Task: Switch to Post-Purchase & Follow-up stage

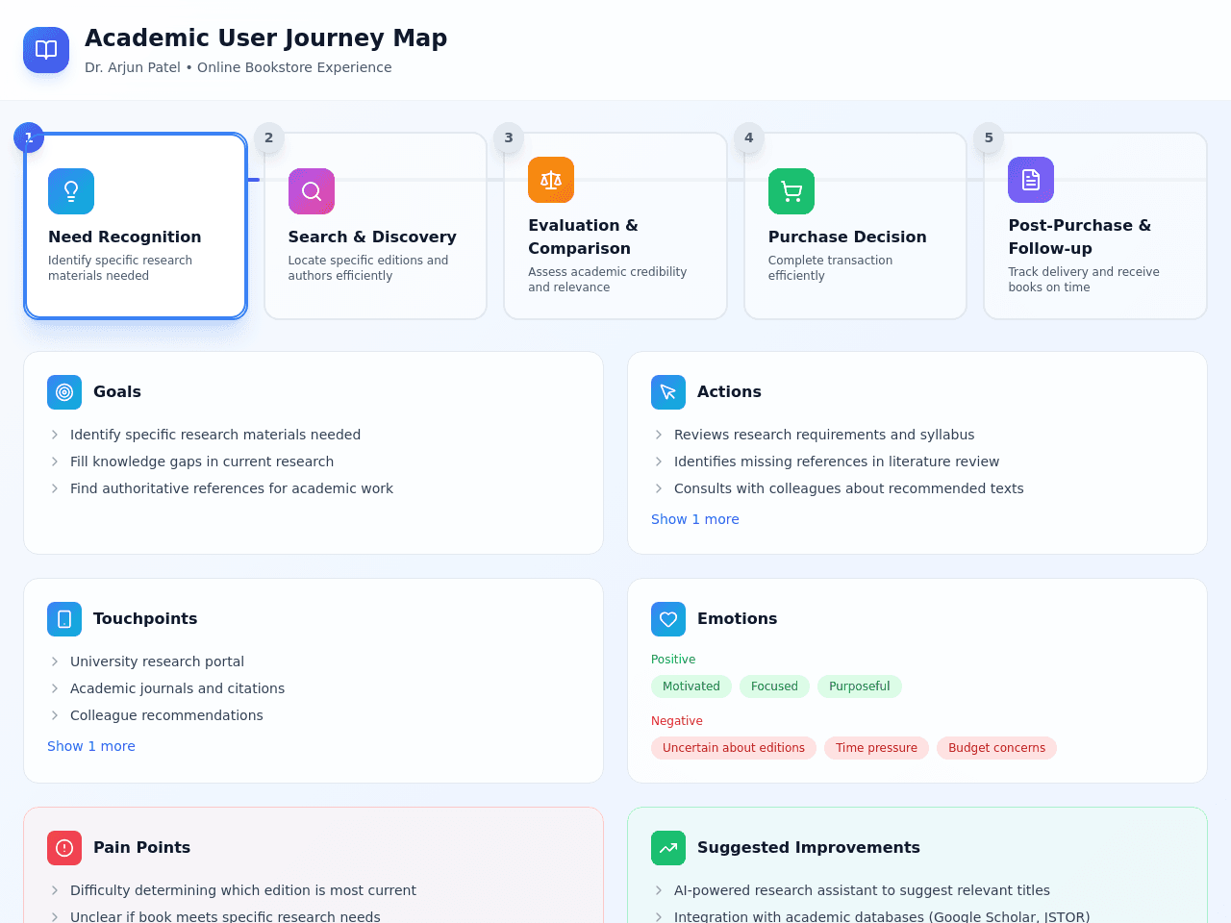Action: [1095, 226]
